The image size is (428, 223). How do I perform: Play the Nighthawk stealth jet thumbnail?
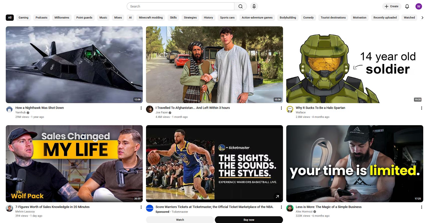coord(74,65)
